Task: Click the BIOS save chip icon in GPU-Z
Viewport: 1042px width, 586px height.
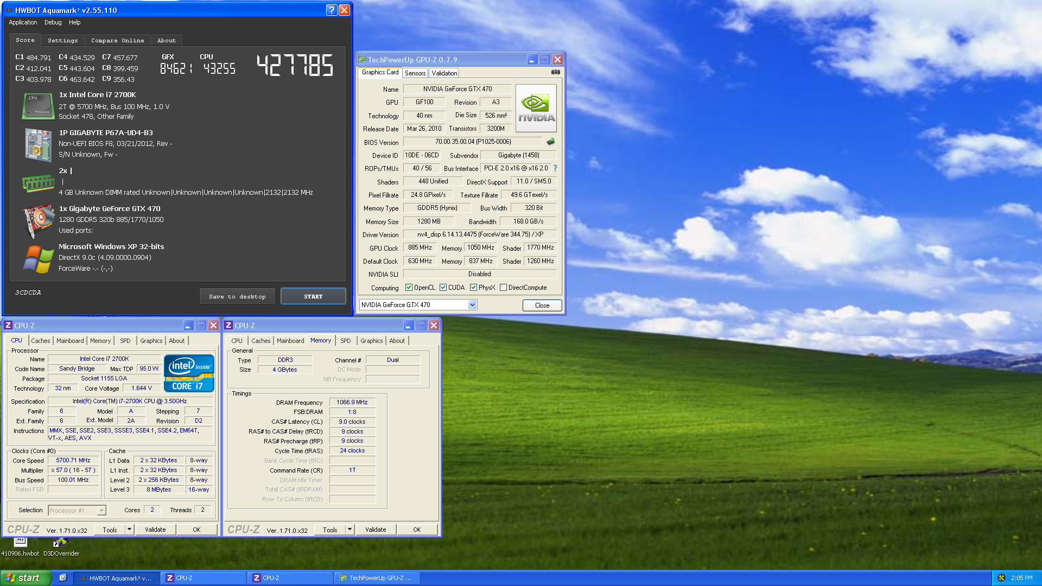Action: (551, 142)
